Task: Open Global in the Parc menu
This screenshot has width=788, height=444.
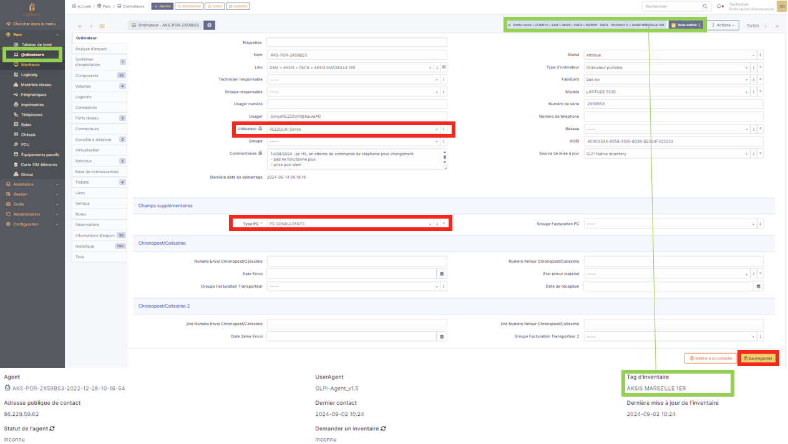Action: point(27,174)
